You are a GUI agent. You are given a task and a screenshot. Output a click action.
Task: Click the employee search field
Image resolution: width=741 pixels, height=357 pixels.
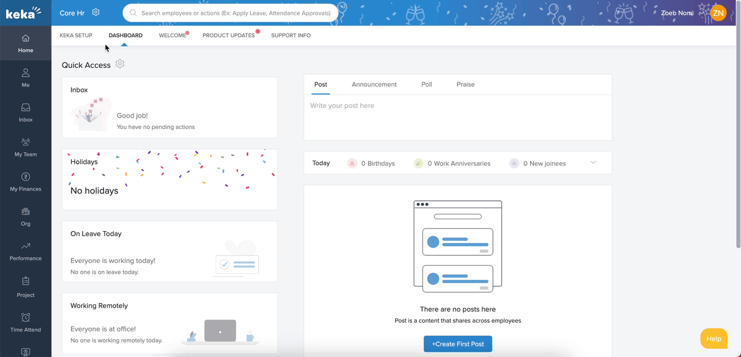click(x=231, y=13)
